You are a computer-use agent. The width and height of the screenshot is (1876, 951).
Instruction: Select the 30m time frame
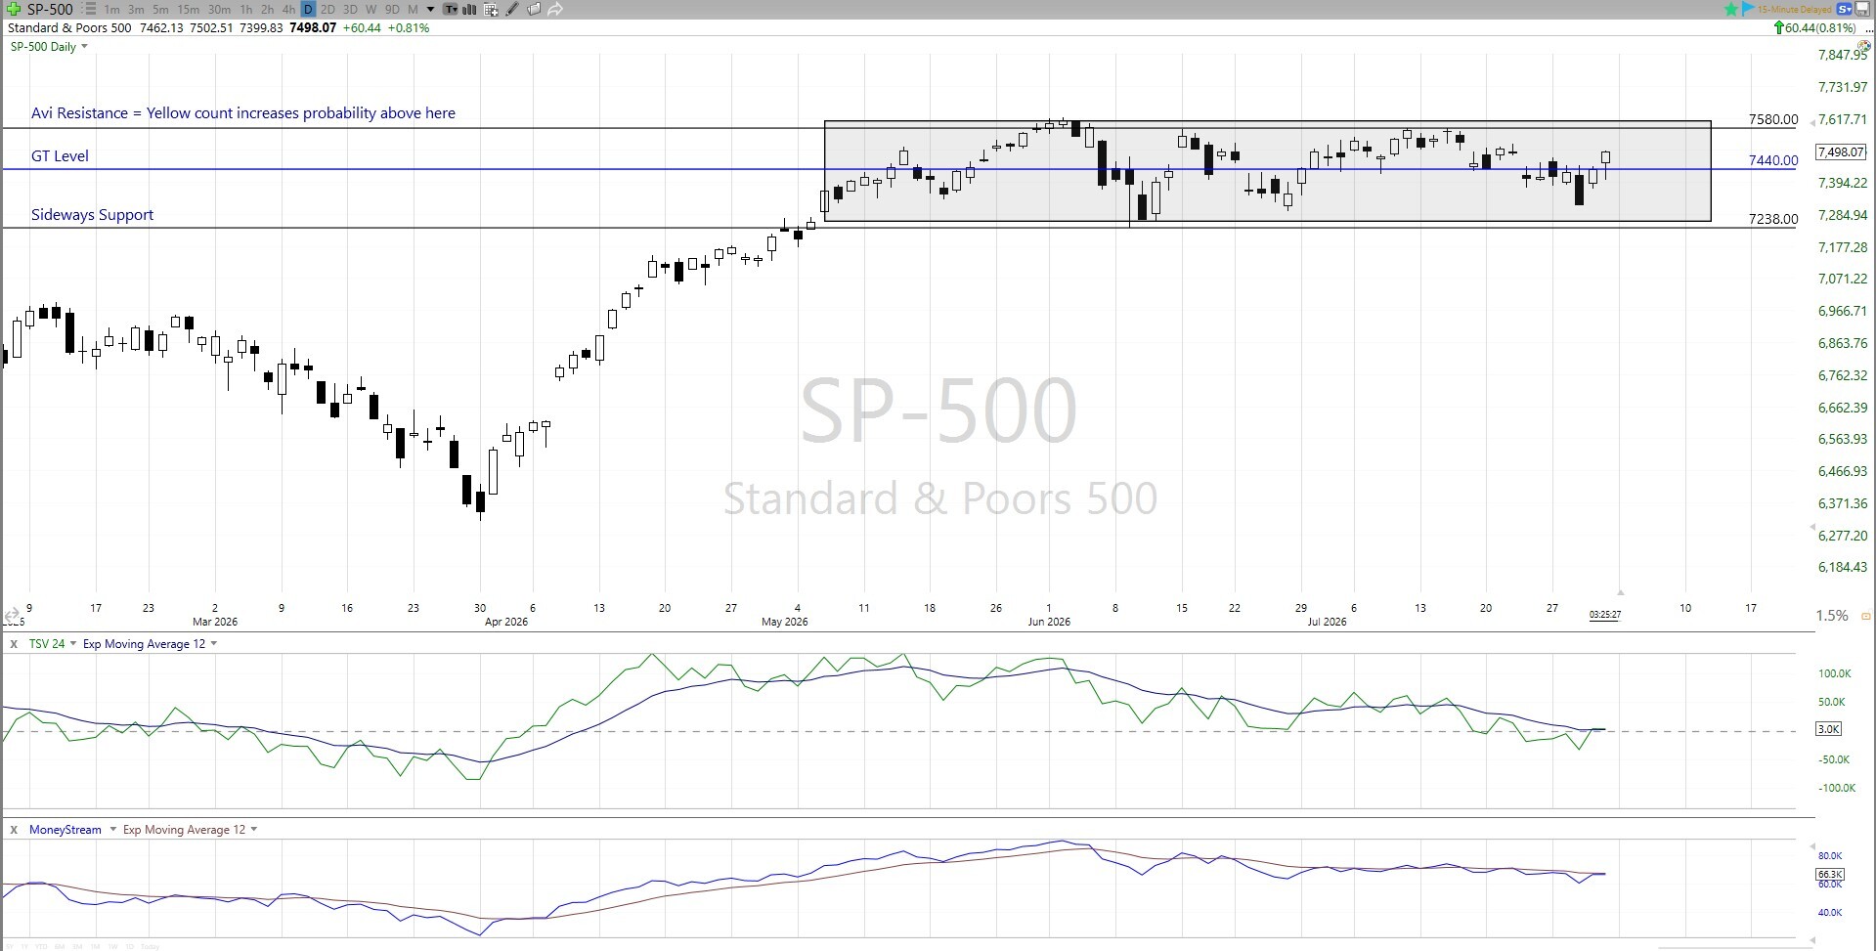tap(219, 10)
